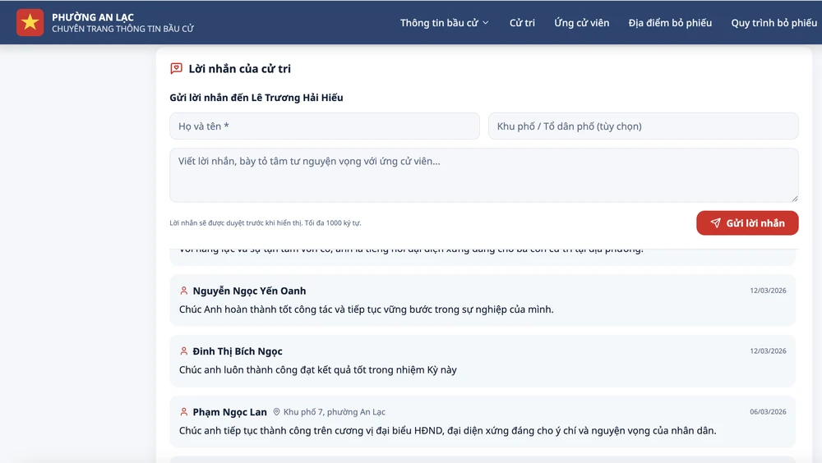The image size is (822, 463).
Task: Open the Cử tri menu item
Action: pos(522,23)
